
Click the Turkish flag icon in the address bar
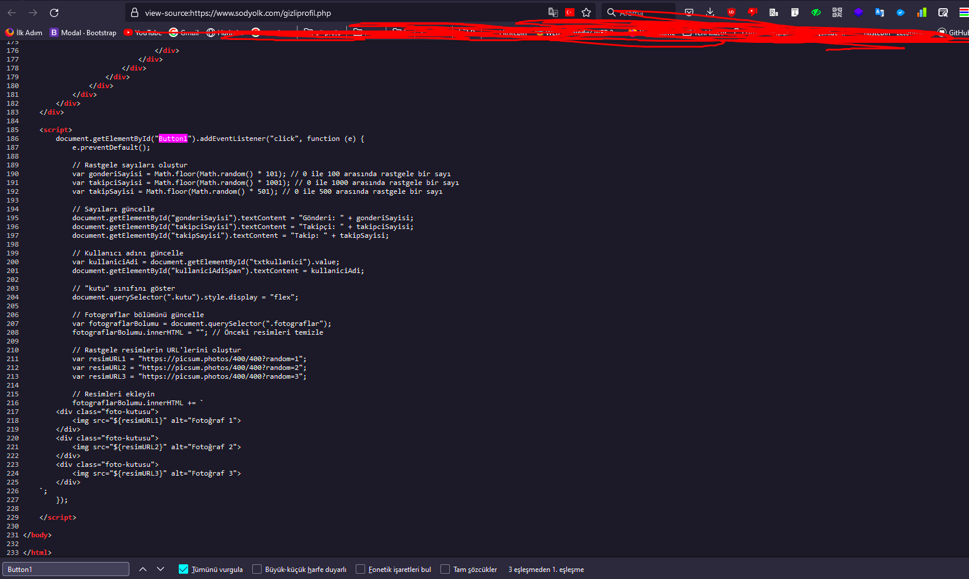pyautogui.click(x=570, y=12)
